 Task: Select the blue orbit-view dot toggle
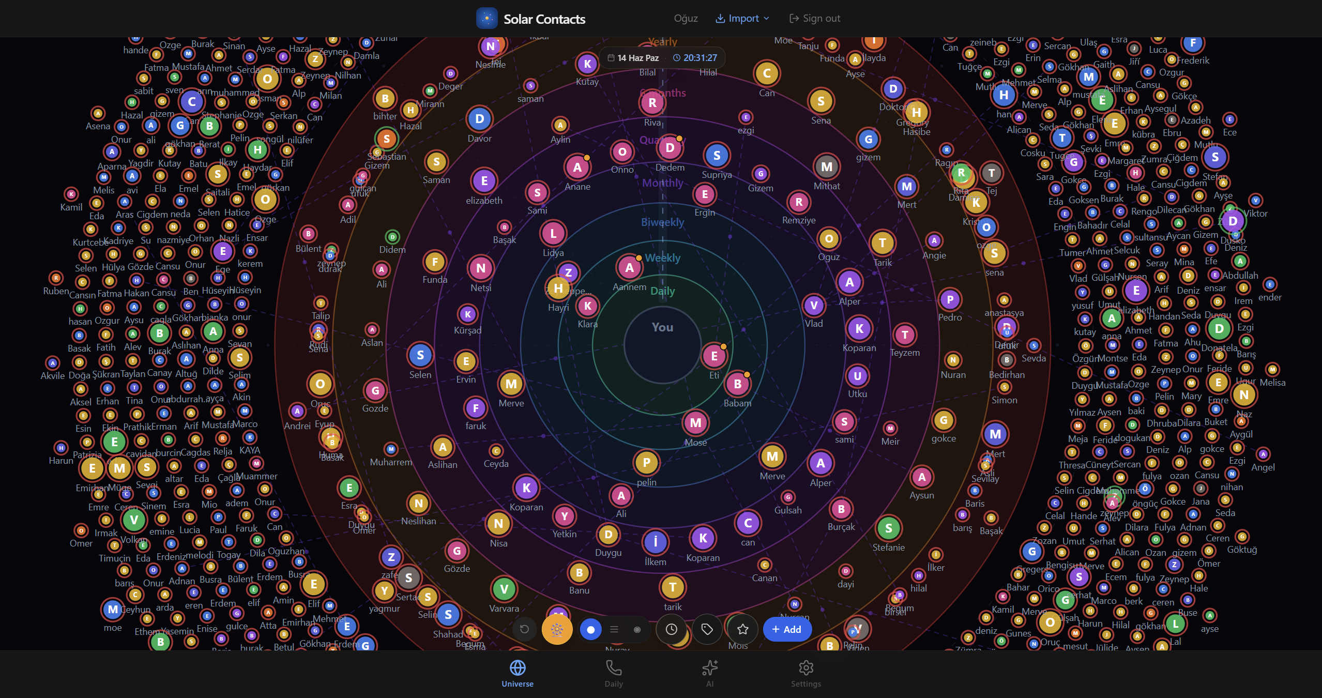(590, 629)
